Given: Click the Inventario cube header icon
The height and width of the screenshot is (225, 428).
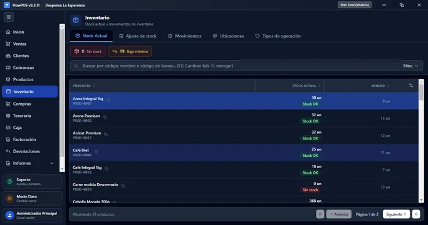Looking at the screenshot, I should point(76,20).
